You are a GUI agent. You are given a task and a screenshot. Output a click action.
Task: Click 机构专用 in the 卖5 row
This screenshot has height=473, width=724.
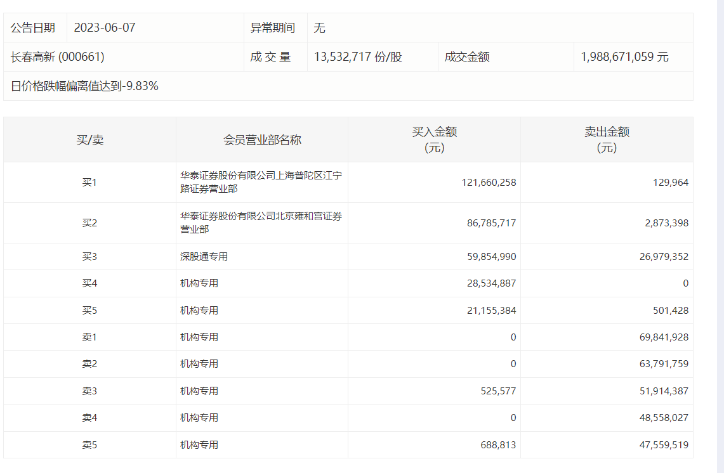coord(199,445)
